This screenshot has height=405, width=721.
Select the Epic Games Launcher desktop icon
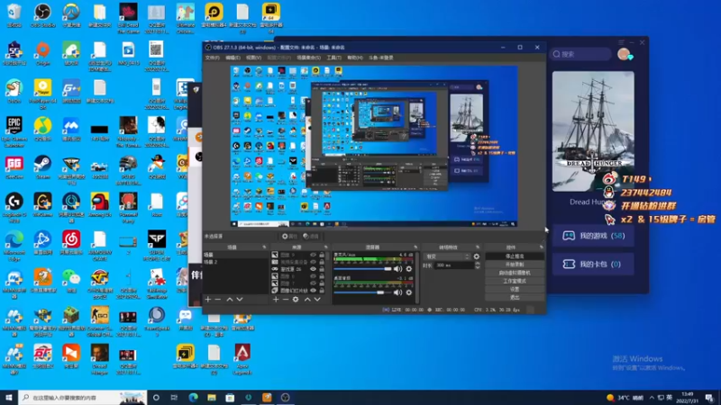14,131
